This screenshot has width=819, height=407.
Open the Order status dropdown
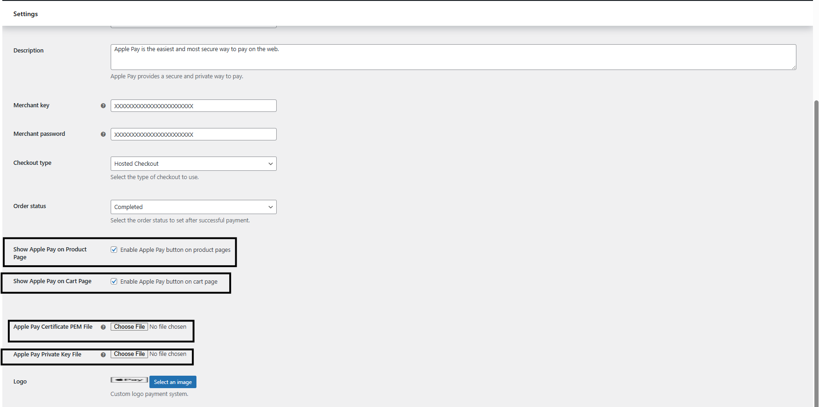coord(193,207)
